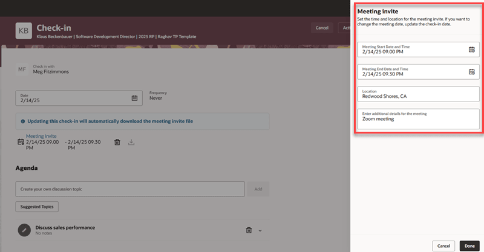Click the Meeting Start Date and Time field
484x252 pixels.
coord(419,50)
